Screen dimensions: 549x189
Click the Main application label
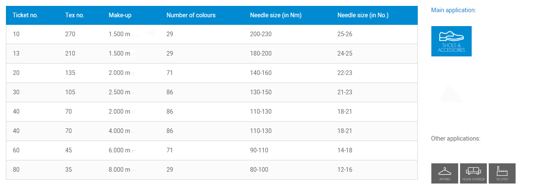pyautogui.click(x=453, y=10)
